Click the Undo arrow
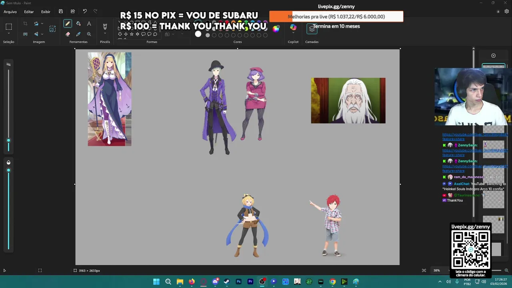The width and height of the screenshot is (512, 288). (85, 12)
